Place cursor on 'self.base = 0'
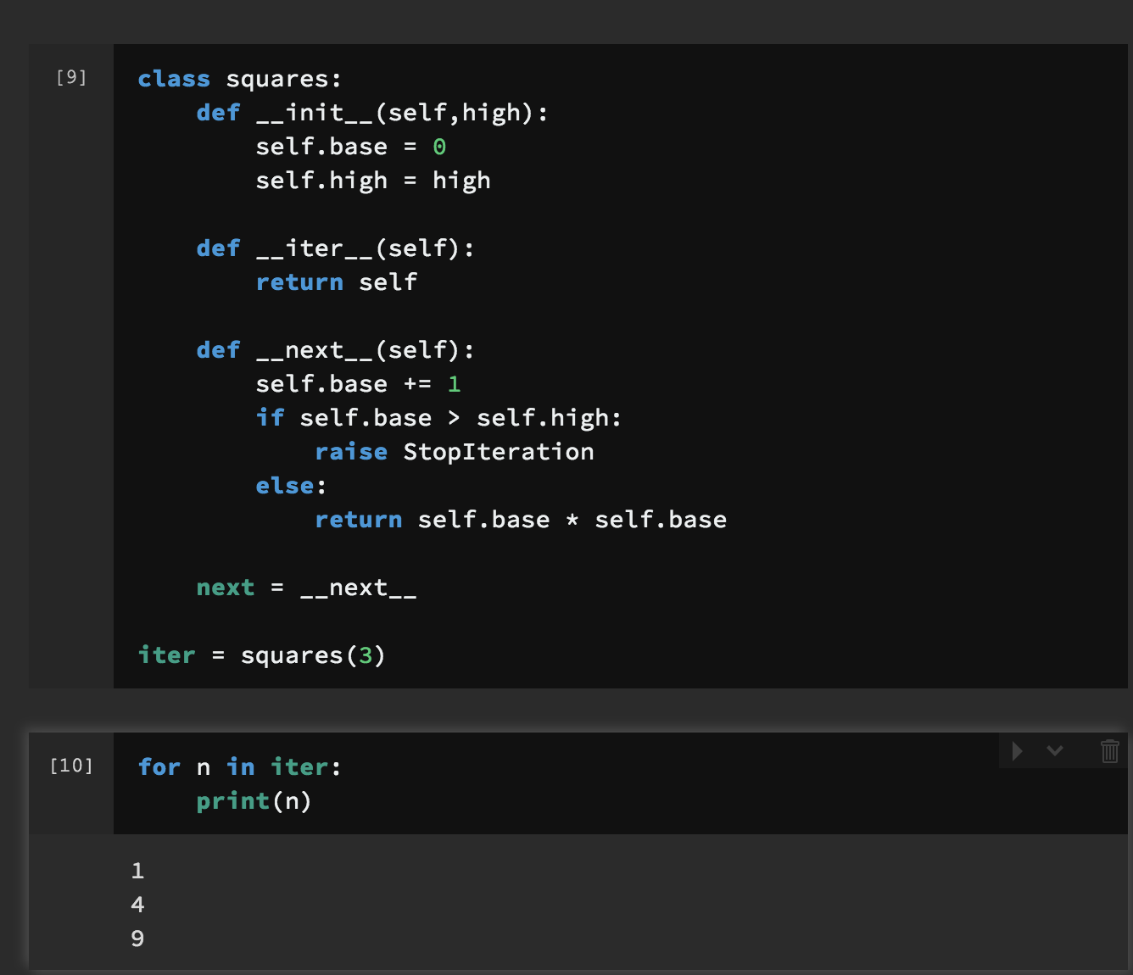The image size is (1133, 975). (x=351, y=147)
